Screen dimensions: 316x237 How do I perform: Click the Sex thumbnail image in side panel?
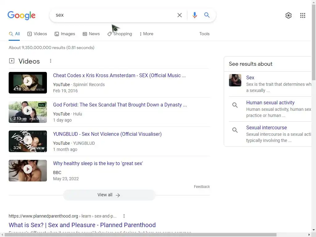tap(235, 80)
